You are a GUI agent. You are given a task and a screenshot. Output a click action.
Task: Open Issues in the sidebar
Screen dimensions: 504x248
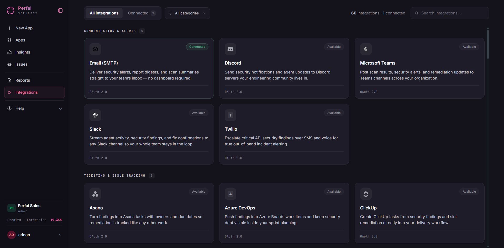point(34,64)
